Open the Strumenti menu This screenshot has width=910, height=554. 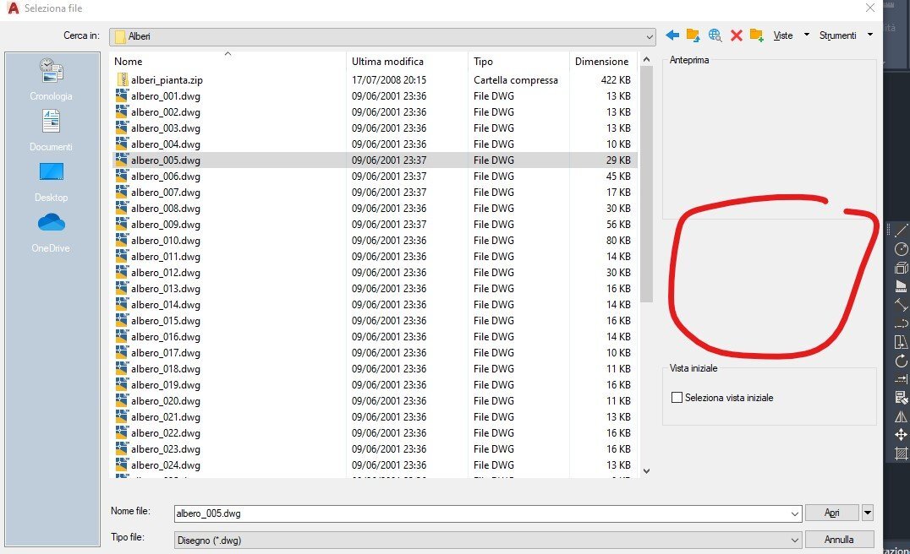[x=837, y=35]
